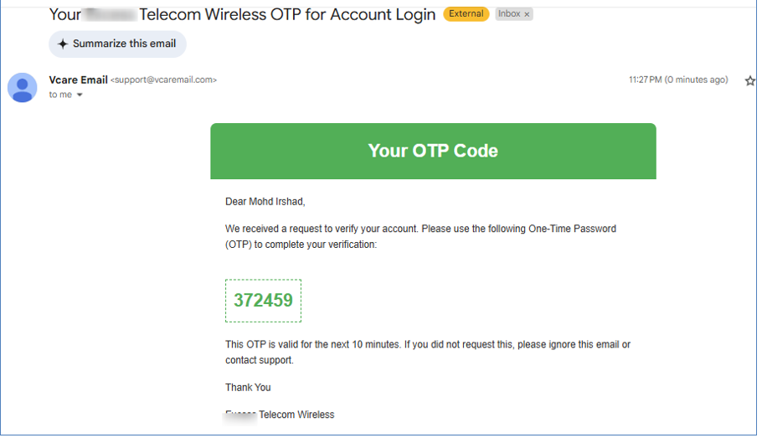762x438 pixels.
Task: Click the Thank You line
Action: (x=248, y=388)
